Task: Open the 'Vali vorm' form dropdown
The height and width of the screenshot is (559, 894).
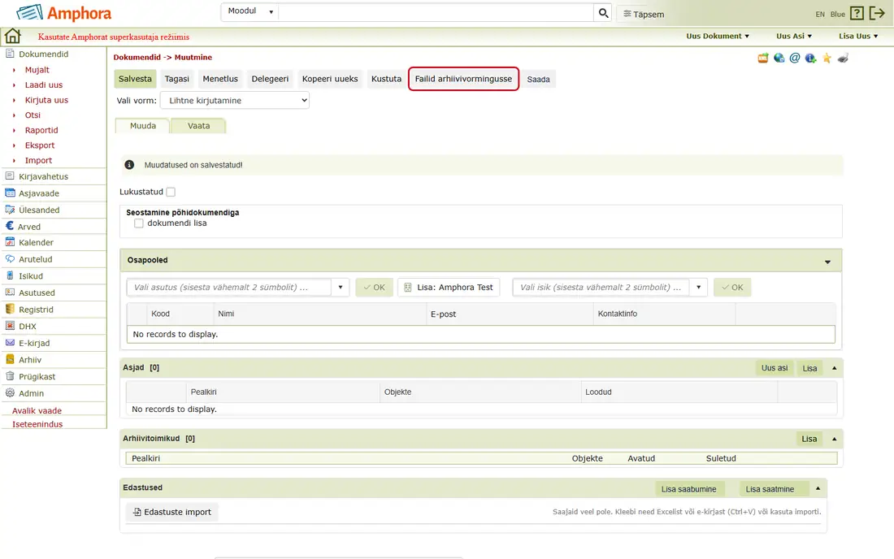Action: pyautogui.click(x=235, y=100)
